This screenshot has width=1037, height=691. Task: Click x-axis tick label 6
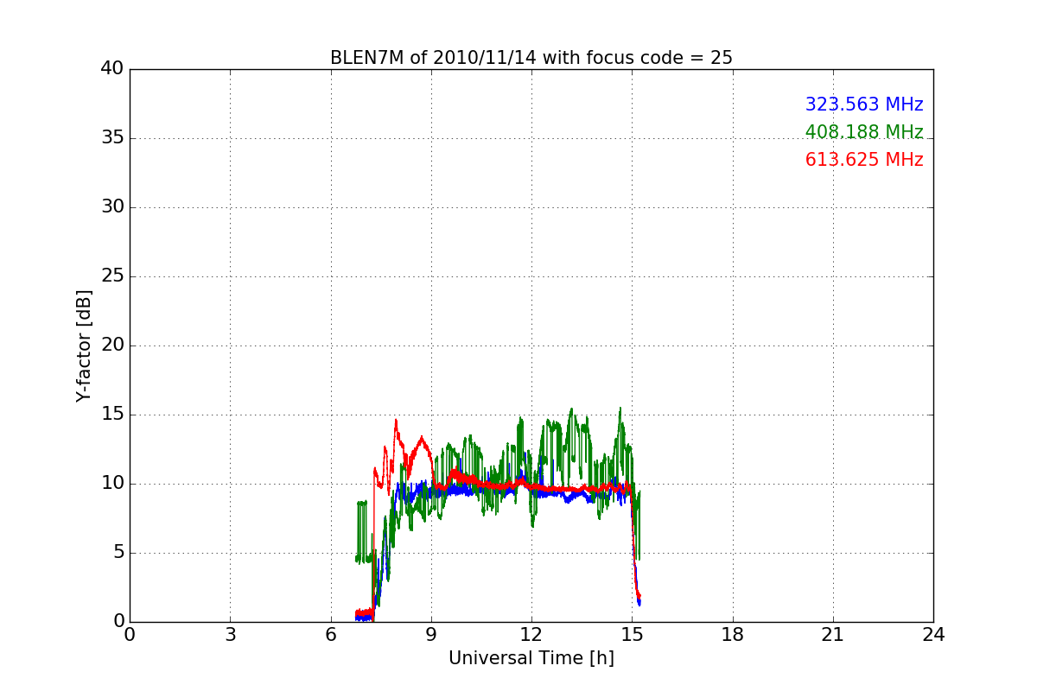click(330, 635)
